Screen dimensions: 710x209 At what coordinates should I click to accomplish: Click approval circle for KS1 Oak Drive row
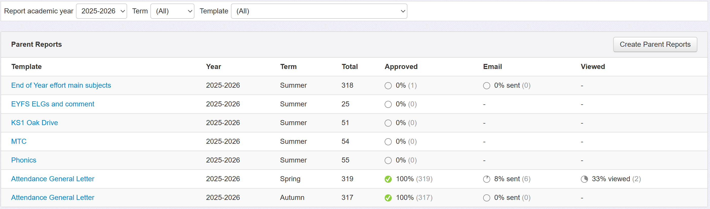tap(388, 123)
